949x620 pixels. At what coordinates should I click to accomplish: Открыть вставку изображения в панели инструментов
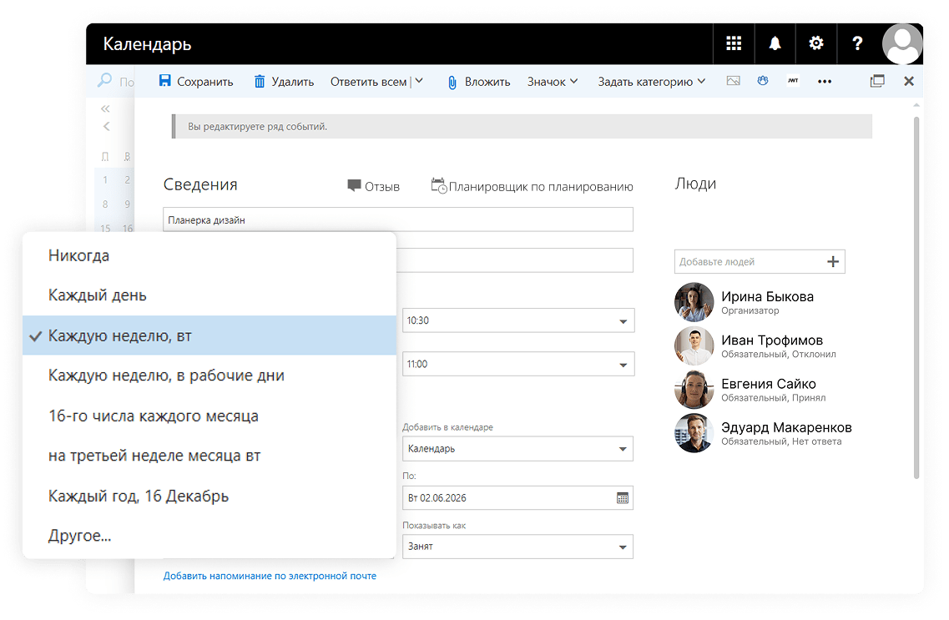[x=734, y=81]
